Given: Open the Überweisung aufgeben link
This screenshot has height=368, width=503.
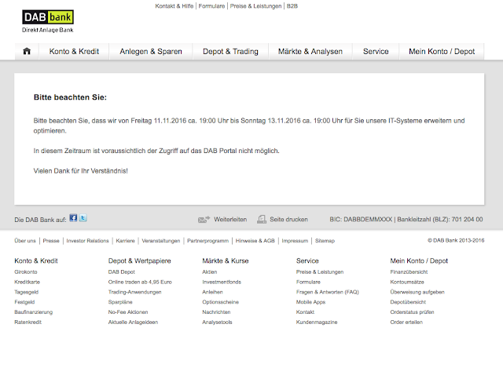Looking at the screenshot, I should (417, 292).
